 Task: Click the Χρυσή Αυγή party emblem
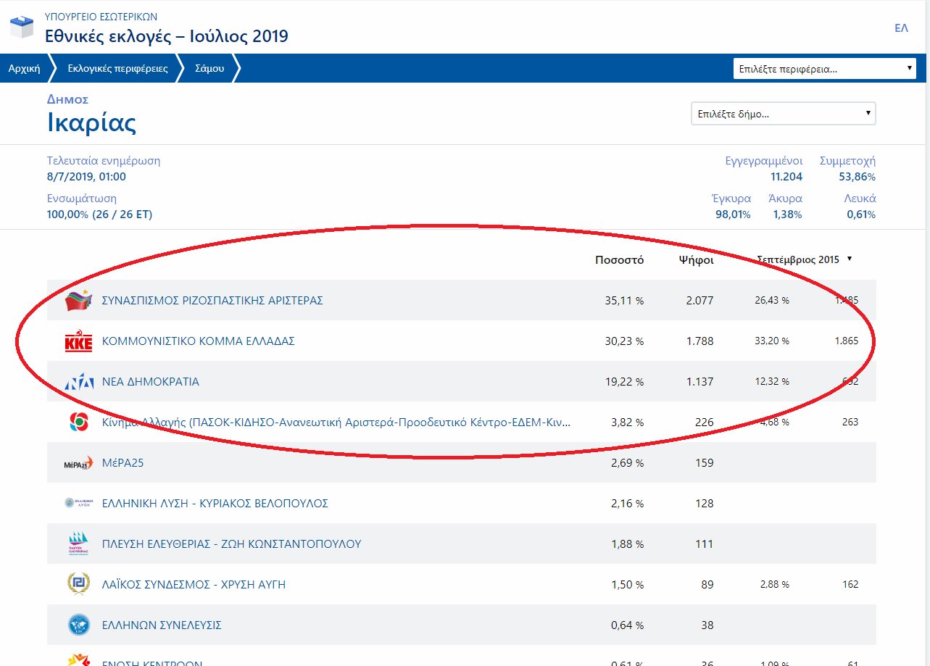[x=78, y=584]
